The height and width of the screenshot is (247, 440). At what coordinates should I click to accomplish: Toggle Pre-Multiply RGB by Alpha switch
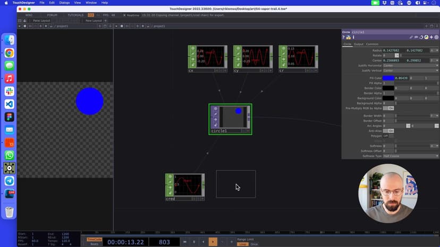pyautogui.click(x=388, y=108)
